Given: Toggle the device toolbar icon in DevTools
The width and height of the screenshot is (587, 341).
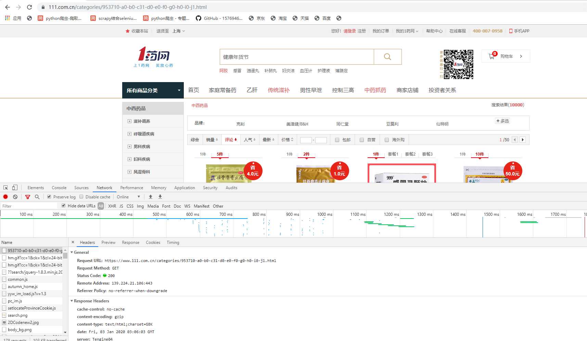Looking at the screenshot, I should click(15, 187).
